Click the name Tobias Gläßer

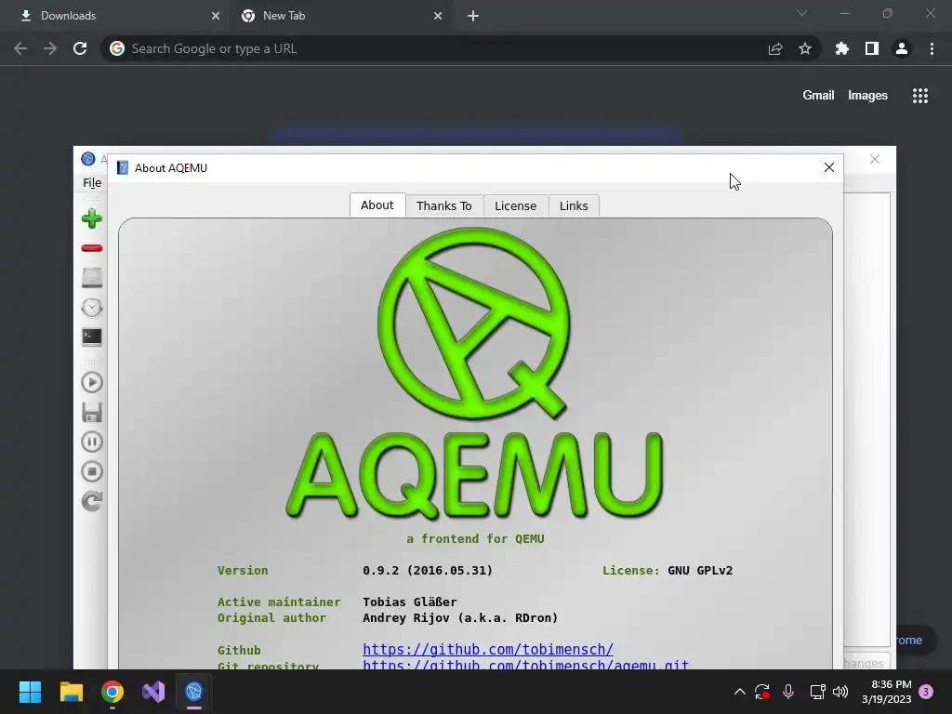(x=410, y=602)
